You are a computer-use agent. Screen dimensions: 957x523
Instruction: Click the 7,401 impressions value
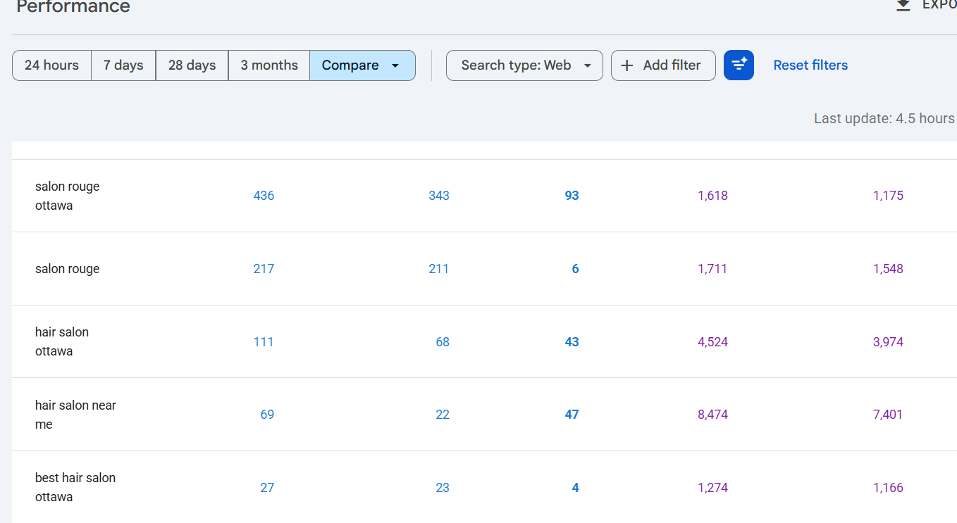888,415
